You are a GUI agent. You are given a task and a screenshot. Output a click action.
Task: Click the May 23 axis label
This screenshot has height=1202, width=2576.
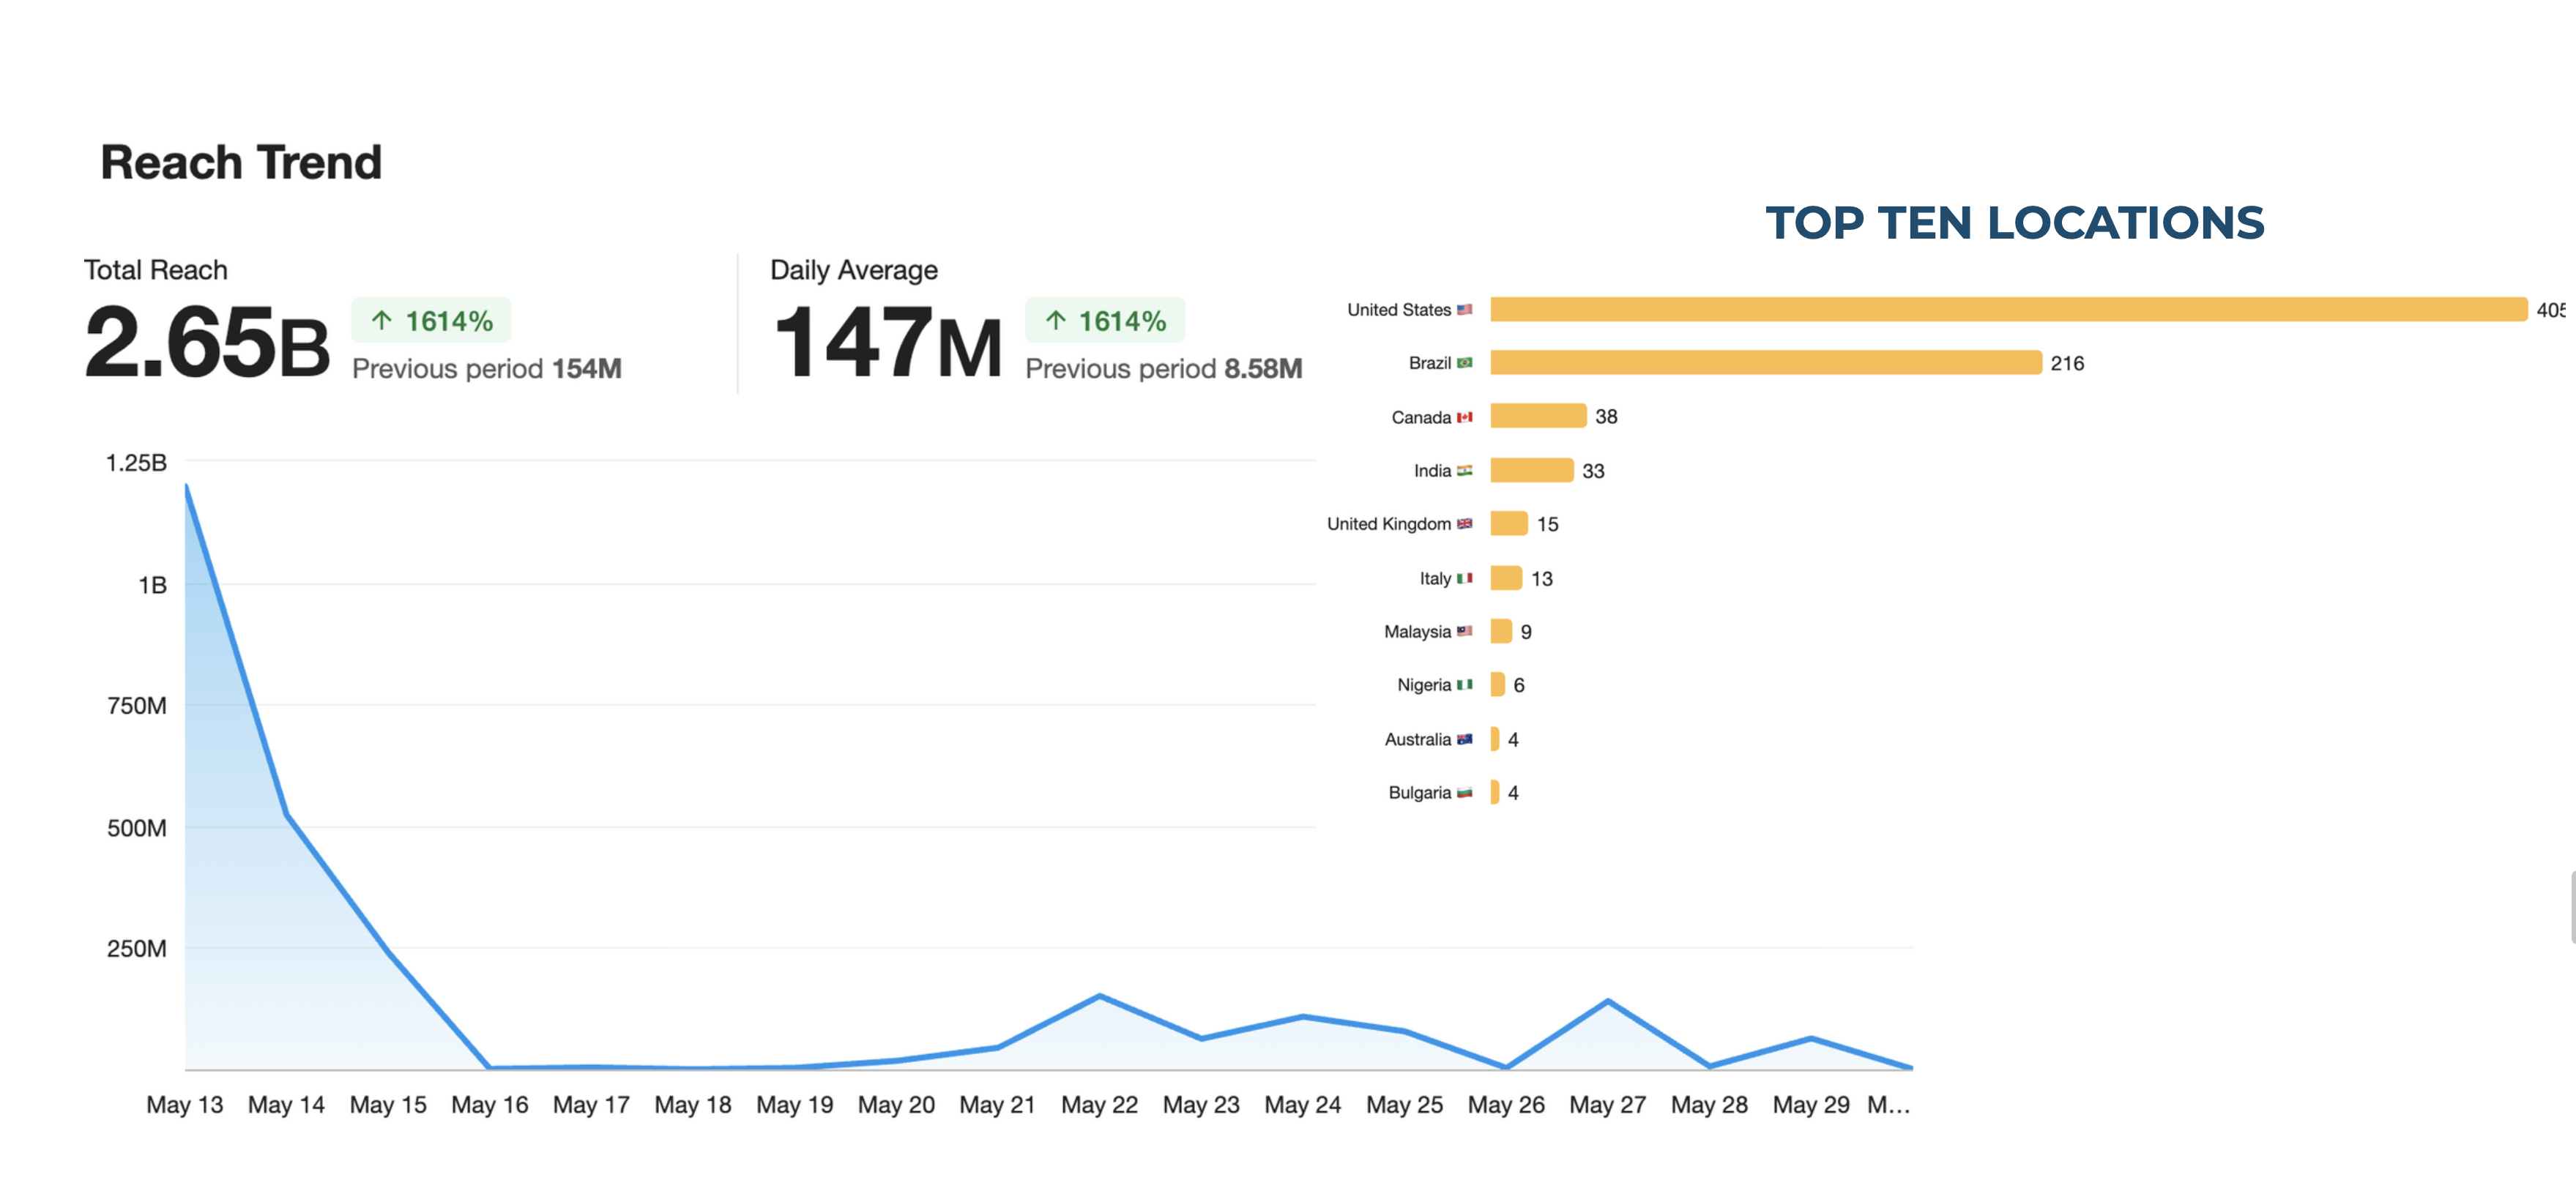click(x=1201, y=1105)
